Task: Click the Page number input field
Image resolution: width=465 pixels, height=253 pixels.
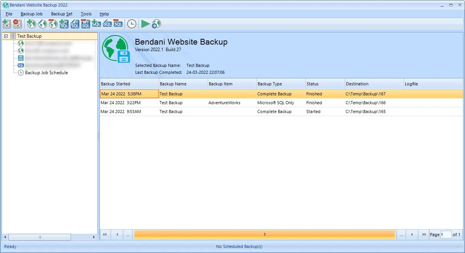Action: point(446,235)
